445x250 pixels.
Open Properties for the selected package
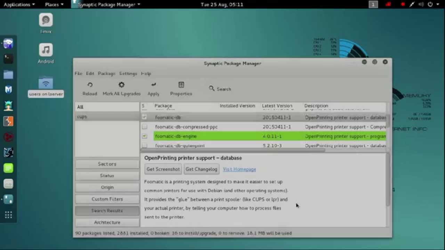point(181,89)
